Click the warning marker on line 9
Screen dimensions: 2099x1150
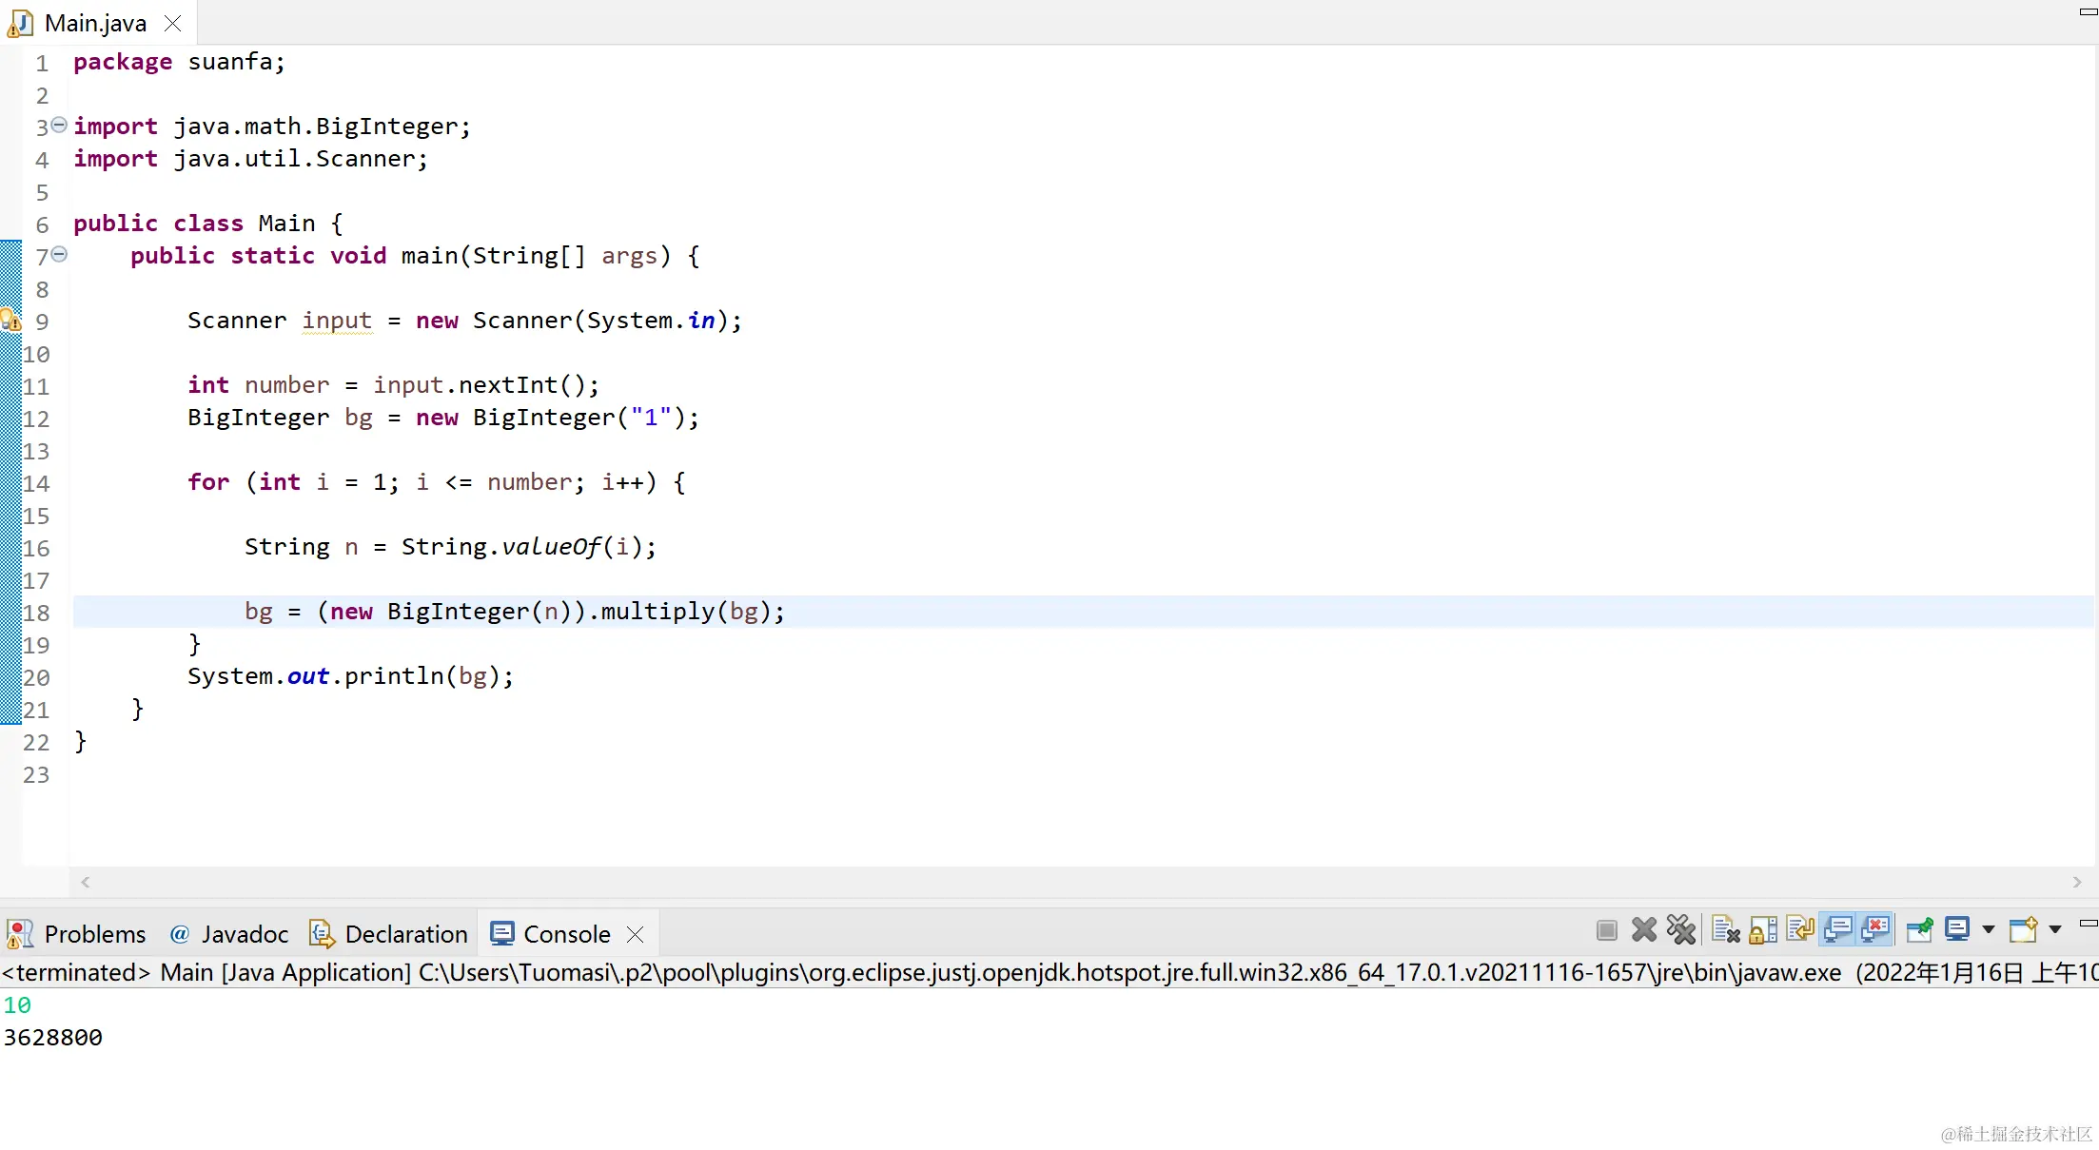(x=10, y=322)
